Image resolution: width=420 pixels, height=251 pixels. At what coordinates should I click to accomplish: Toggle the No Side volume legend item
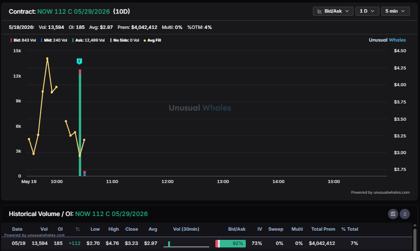click(x=125, y=41)
